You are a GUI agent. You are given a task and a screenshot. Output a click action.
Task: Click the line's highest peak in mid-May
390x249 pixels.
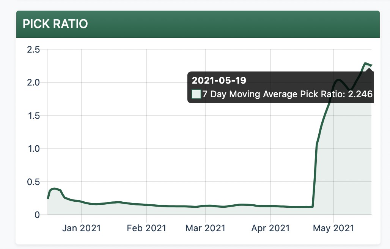[x=365, y=63]
